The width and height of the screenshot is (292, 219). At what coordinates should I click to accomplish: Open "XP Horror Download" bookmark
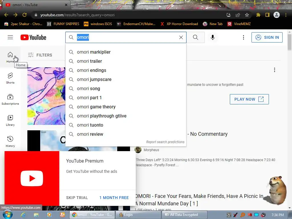tap(179, 24)
